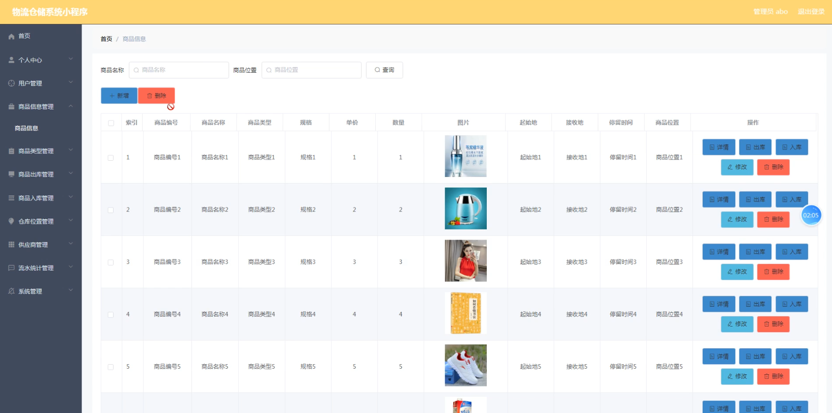
Task: Open the white sneakers image in row 5
Action: 465,365
